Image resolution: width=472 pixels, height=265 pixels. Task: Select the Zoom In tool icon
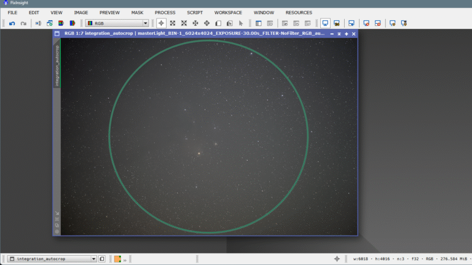pyautogui.click(x=171, y=23)
